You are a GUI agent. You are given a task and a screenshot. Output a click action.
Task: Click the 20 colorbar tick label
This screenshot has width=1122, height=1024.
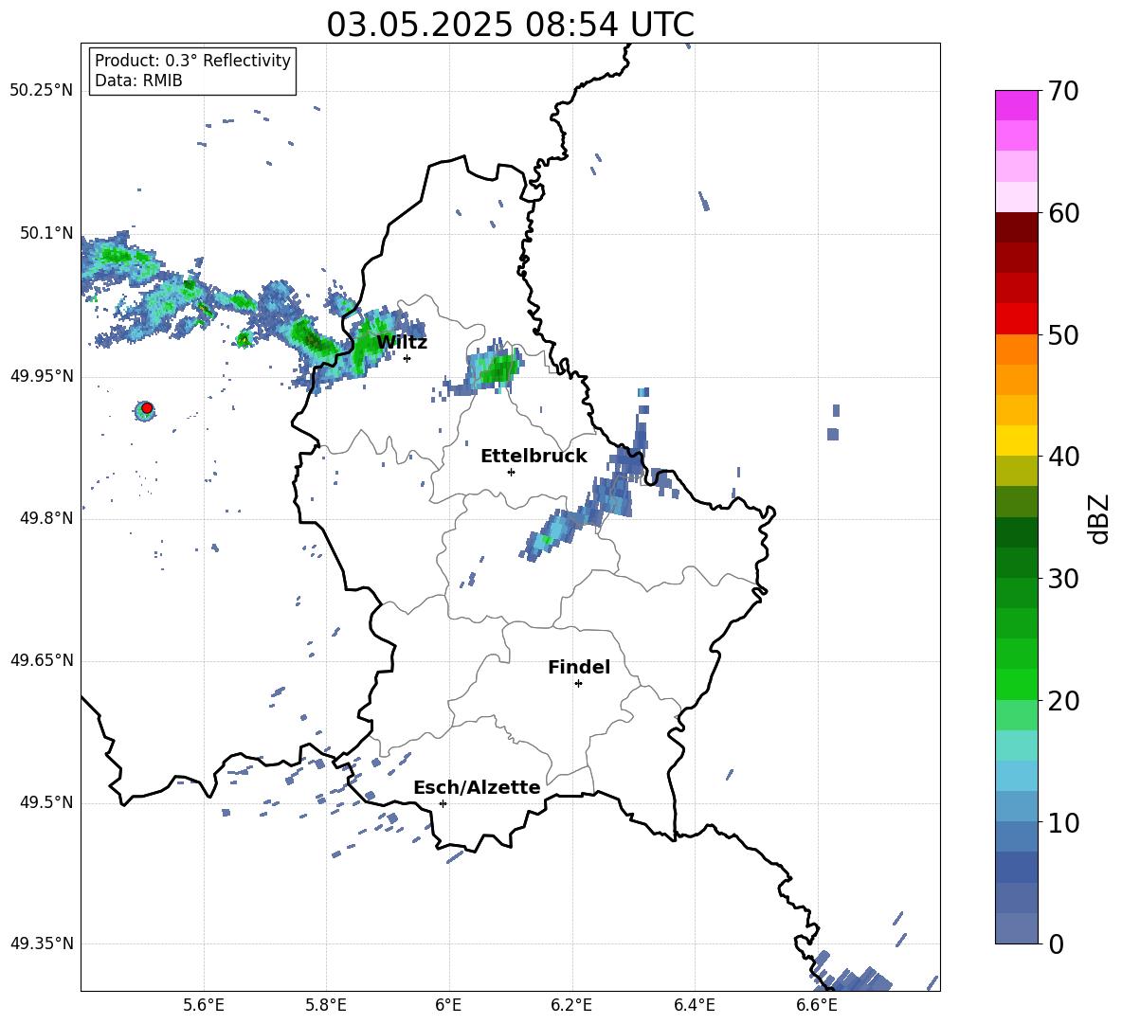point(1063,700)
